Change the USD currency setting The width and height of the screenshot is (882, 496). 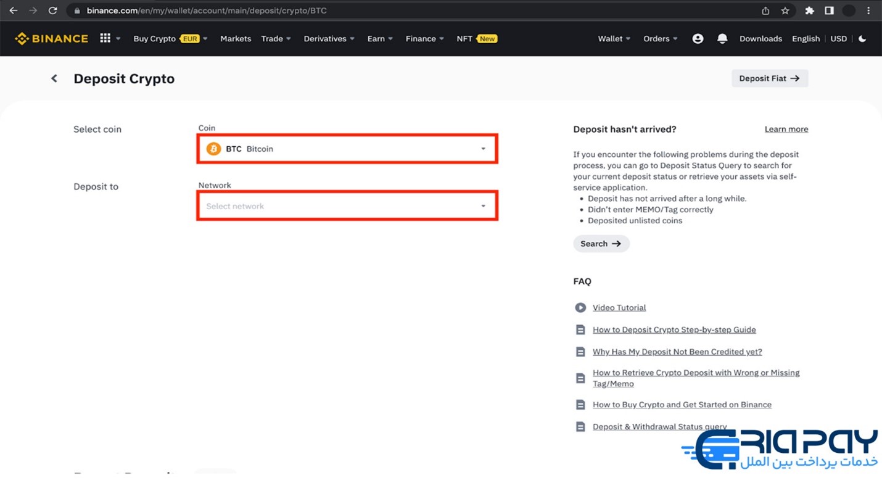point(839,38)
